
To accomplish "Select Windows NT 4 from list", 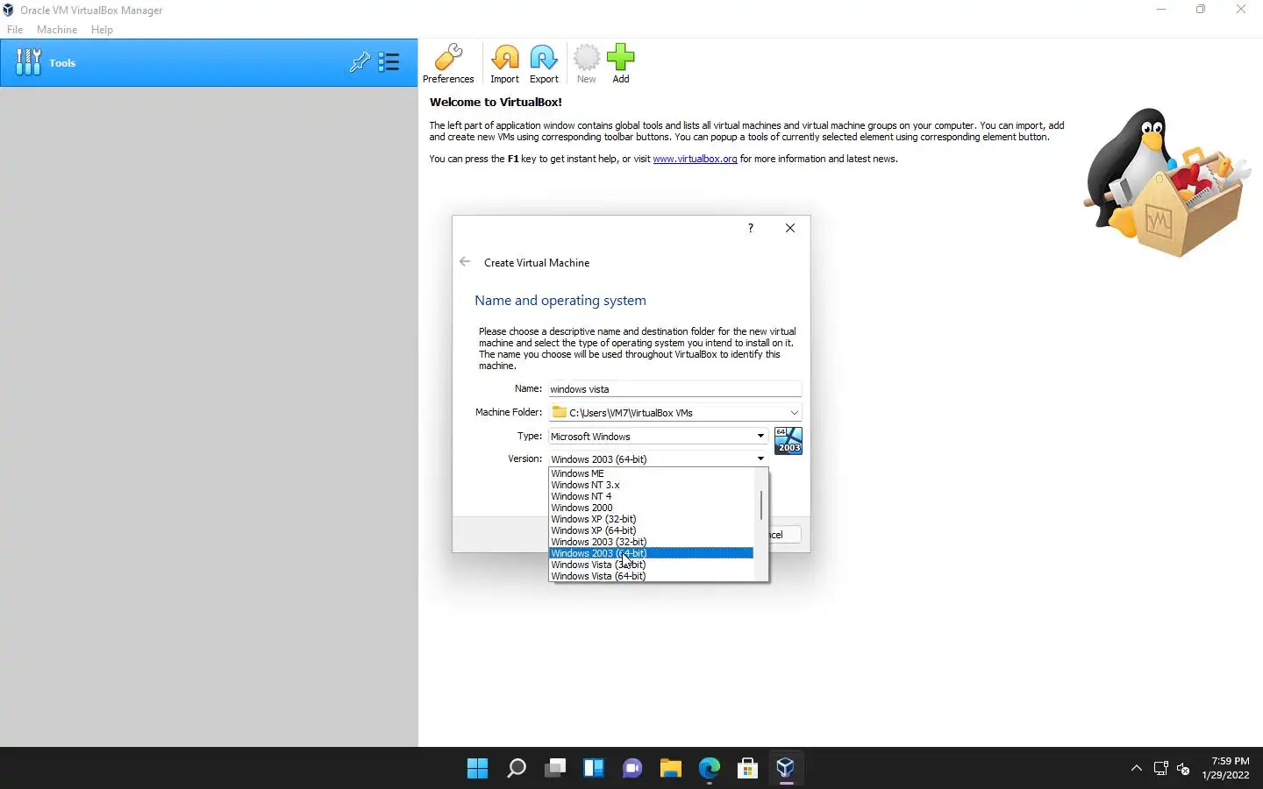I will coord(651,496).
